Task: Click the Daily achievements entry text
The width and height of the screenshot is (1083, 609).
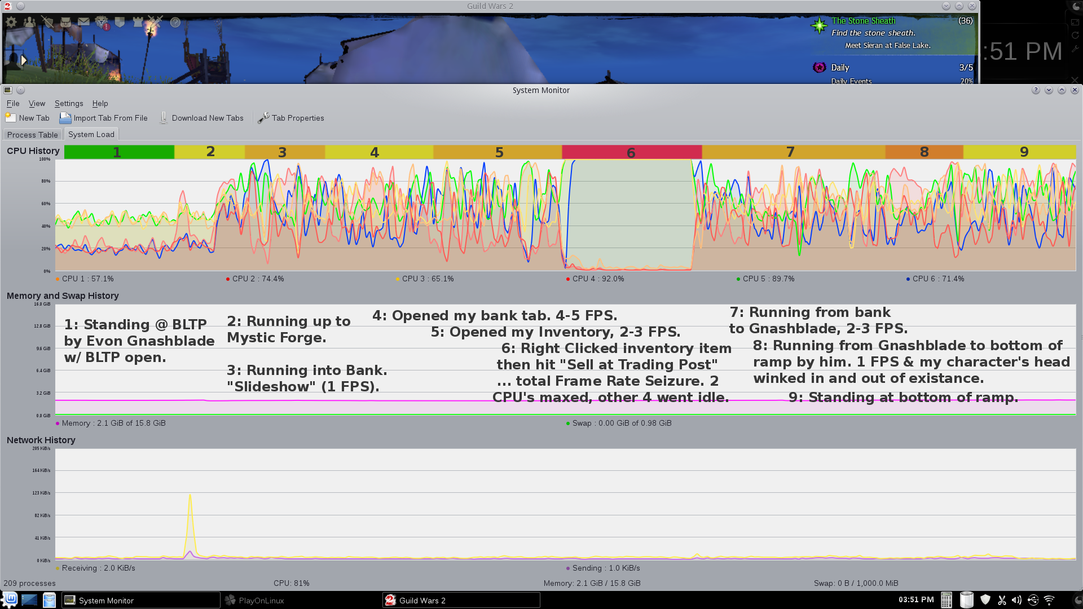Action: pos(840,68)
